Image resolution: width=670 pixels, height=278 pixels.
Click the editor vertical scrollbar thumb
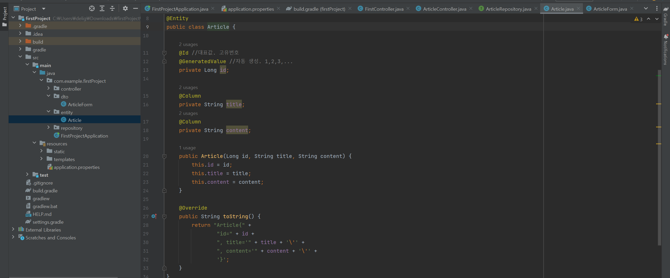click(659, 158)
